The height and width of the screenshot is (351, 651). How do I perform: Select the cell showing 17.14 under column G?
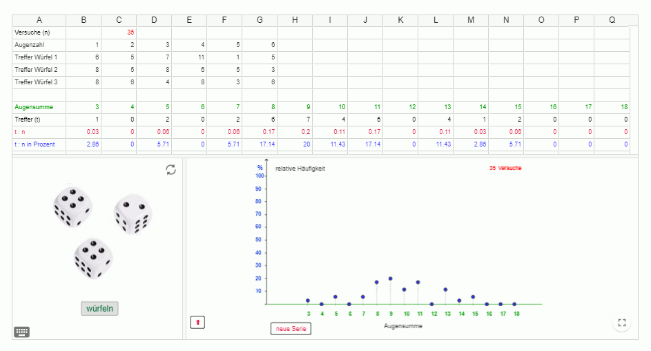[260, 144]
